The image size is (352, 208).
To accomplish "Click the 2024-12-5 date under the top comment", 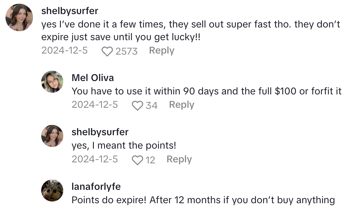I will (64, 50).
